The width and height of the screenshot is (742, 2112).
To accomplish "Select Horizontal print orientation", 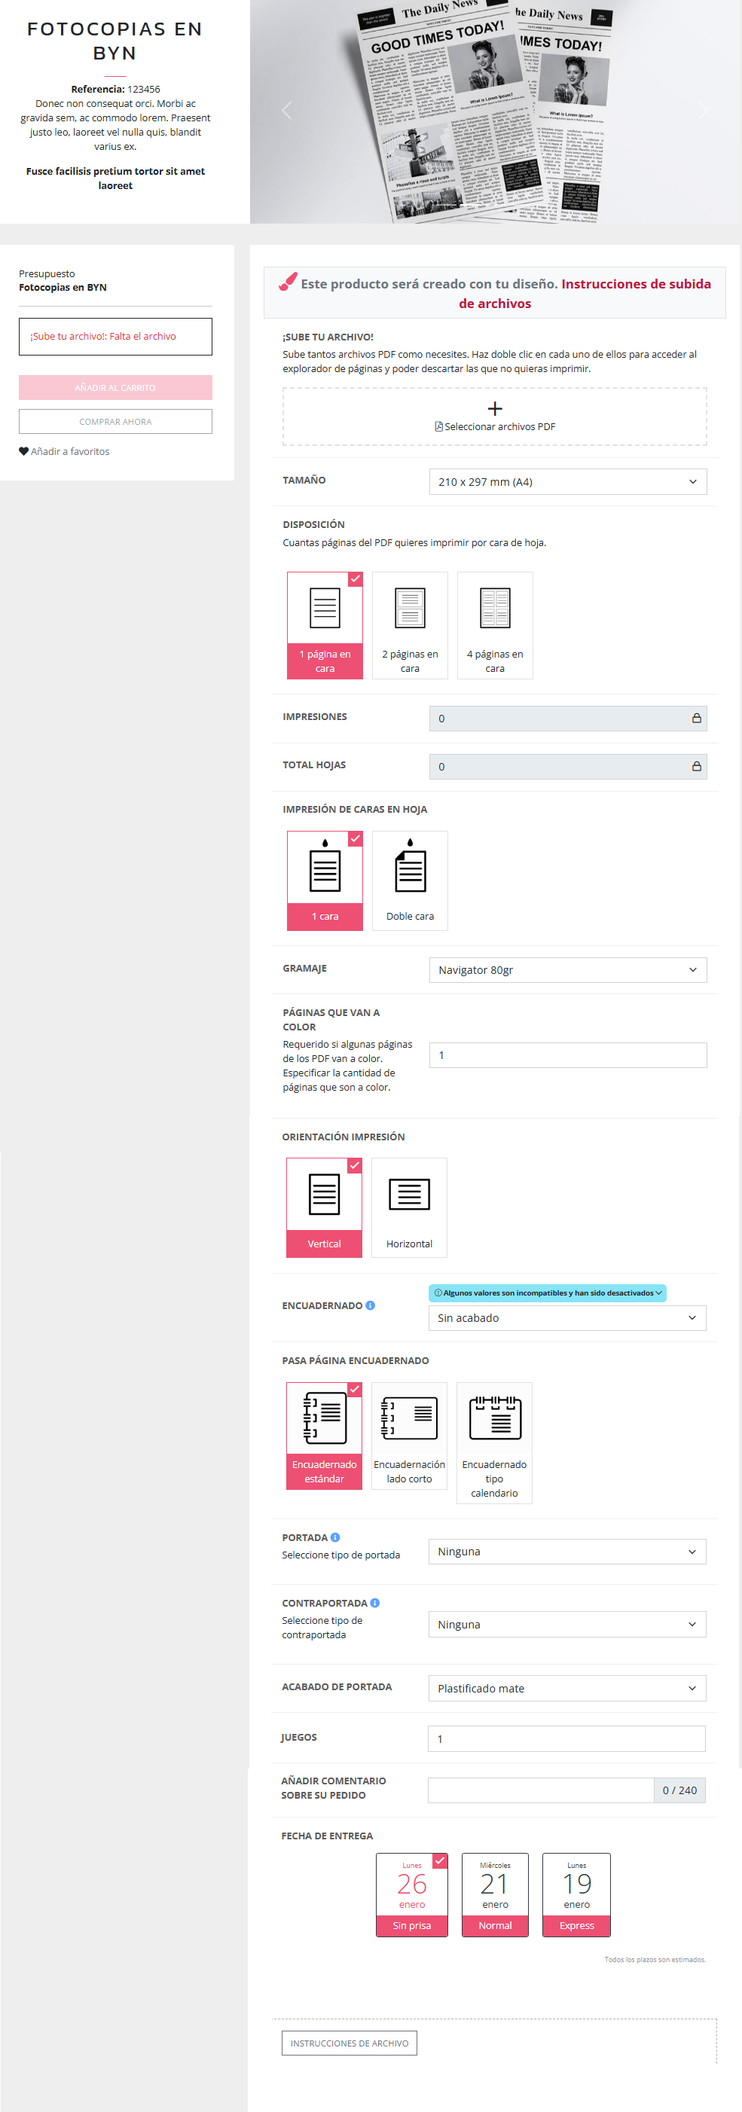I will pyautogui.click(x=409, y=1207).
